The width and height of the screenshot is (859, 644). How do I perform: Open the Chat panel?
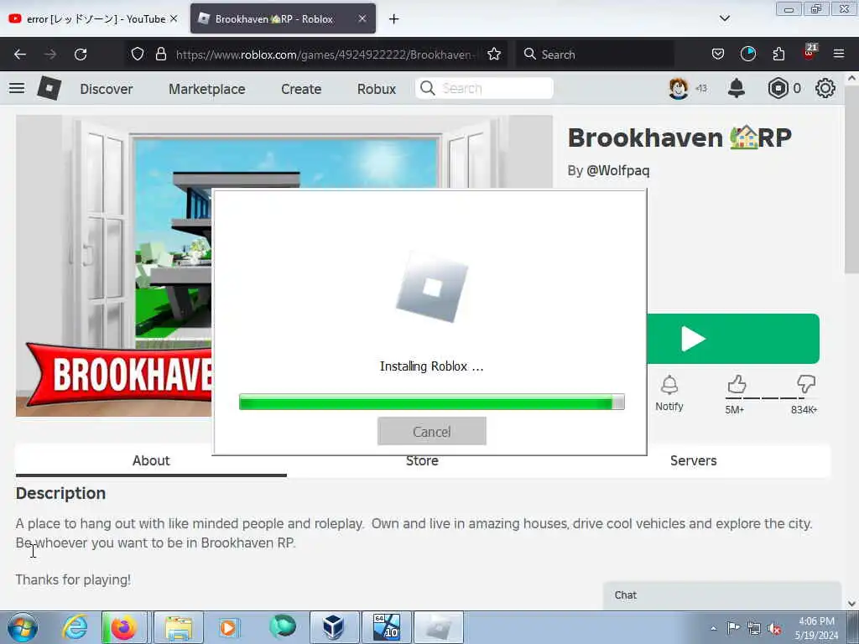click(x=722, y=595)
